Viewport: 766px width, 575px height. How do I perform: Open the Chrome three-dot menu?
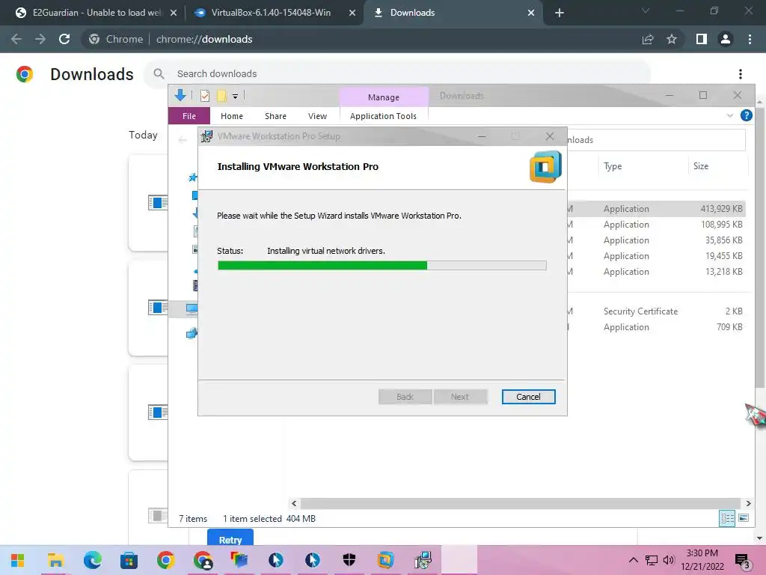pos(750,39)
